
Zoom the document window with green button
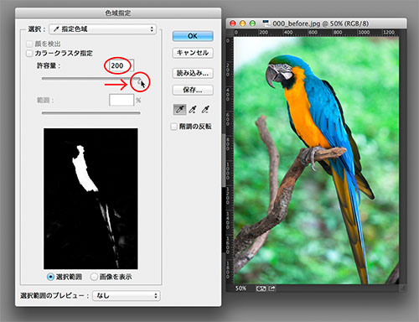(x=252, y=23)
